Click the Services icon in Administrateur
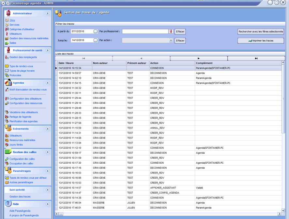Viewport: 289px width, 219px height. [x=7, y=25]
